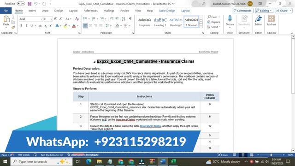Insert a bulleted list
This screenshot has height=166, width=295.
pyautogui.click(x=85, y=19)
